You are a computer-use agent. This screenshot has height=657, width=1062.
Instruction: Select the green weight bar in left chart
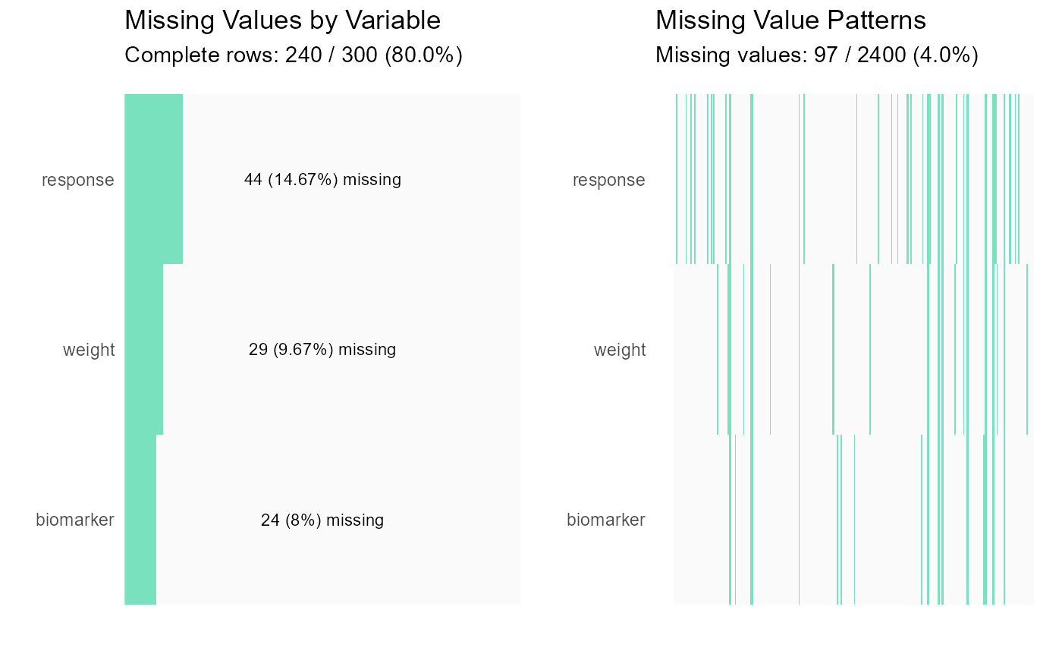point(143,349)
